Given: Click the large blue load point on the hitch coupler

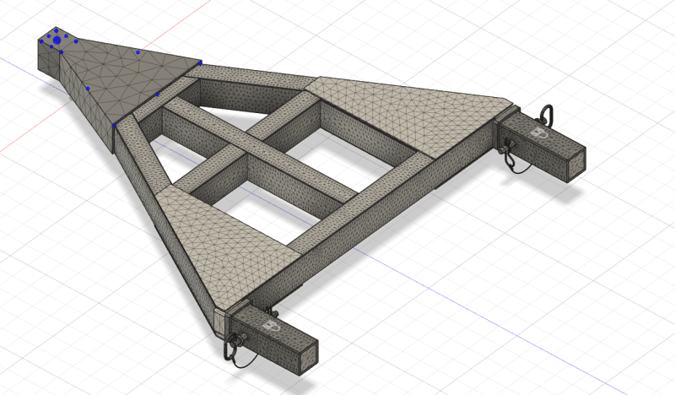Looking at the screenshot, I should [x=57, y=40].
